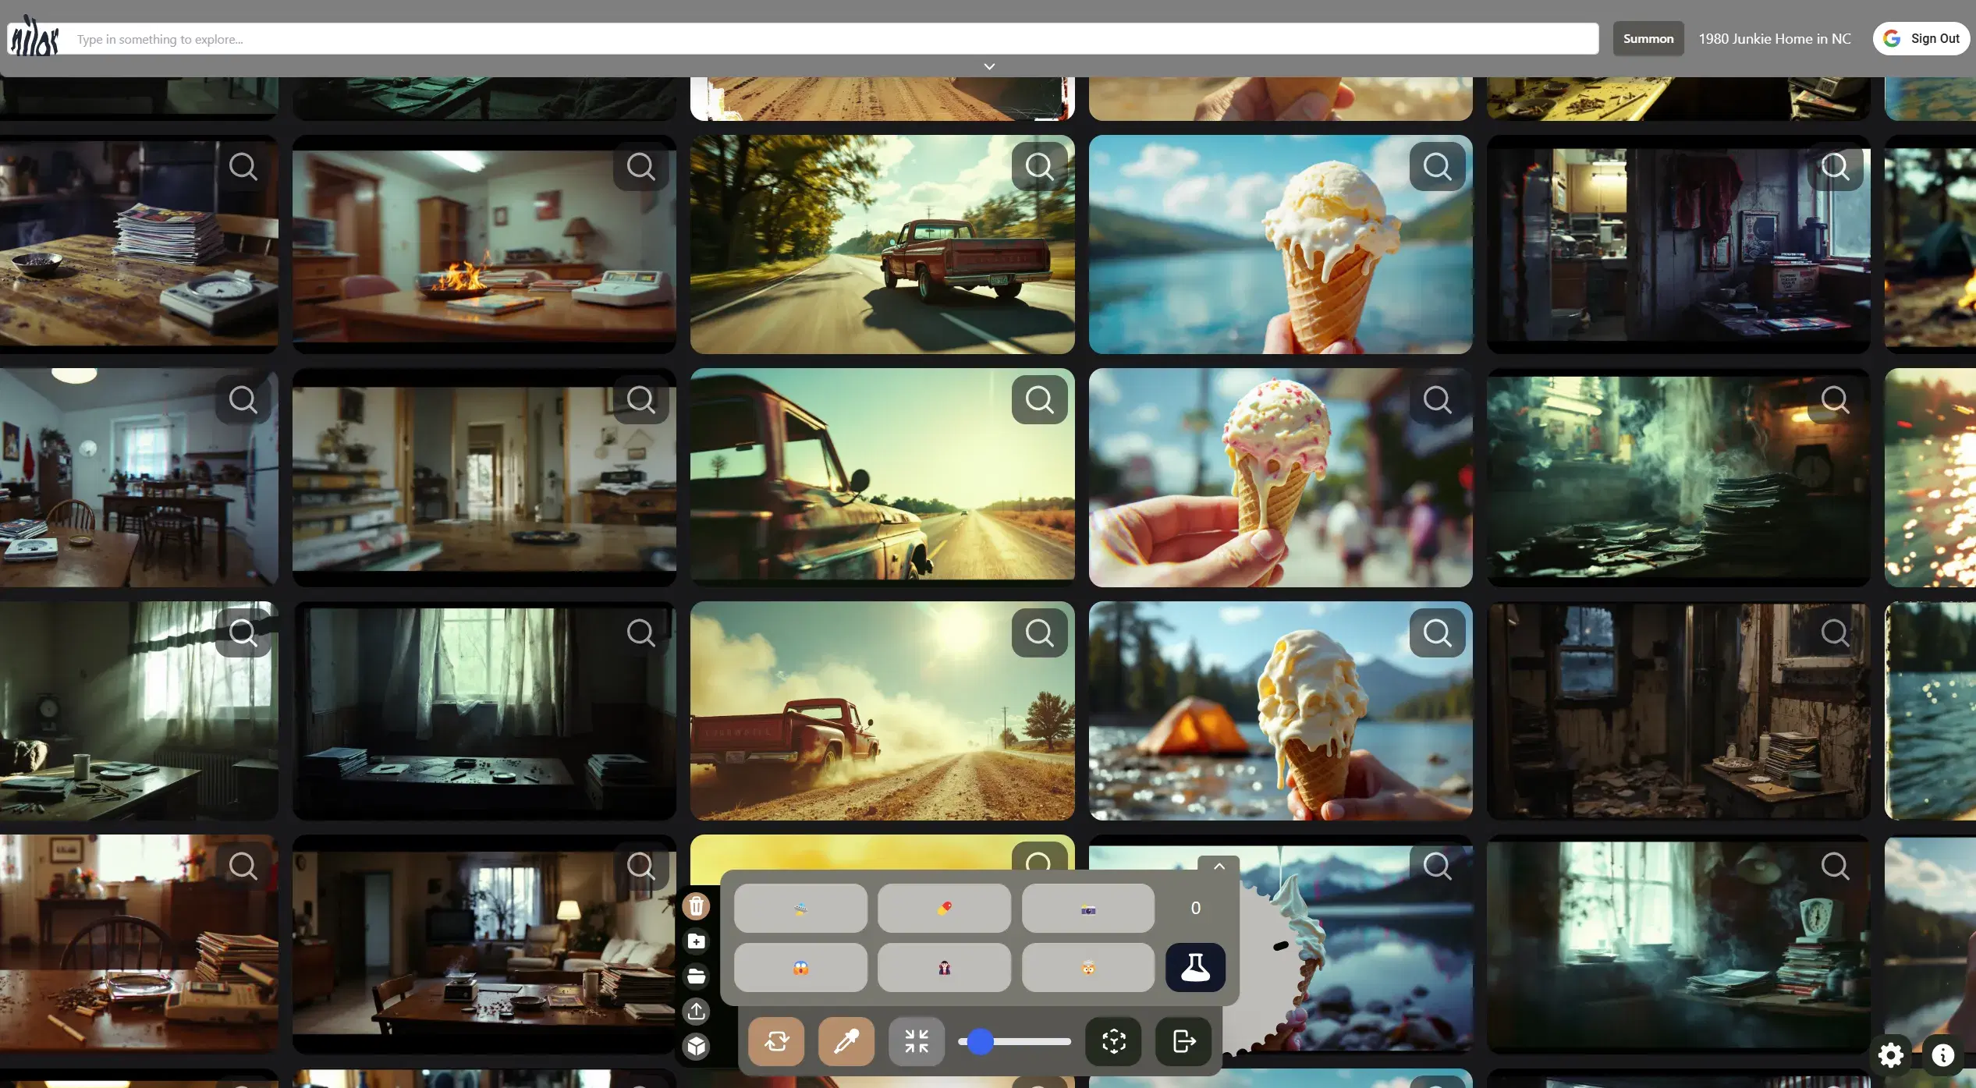Collapse the emoji panel with up chevron

(x=1219, y=866)
